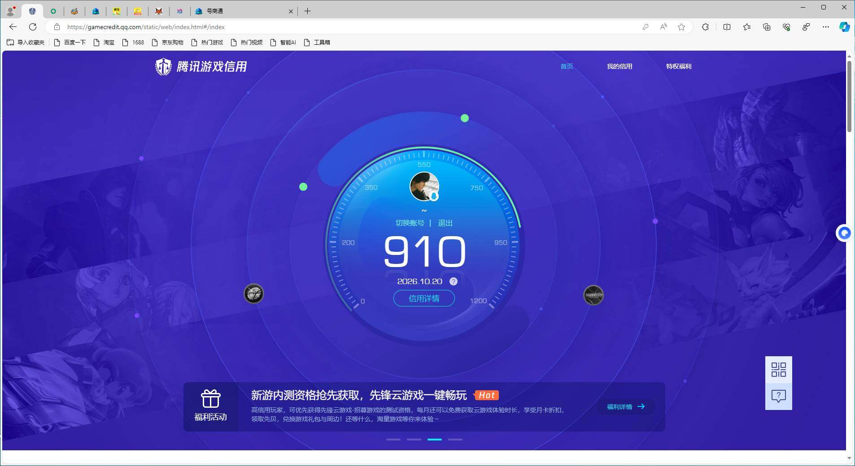Close the 号商通 tab
This screenshot has height=466, width=855.
click(x=291, y=11)
